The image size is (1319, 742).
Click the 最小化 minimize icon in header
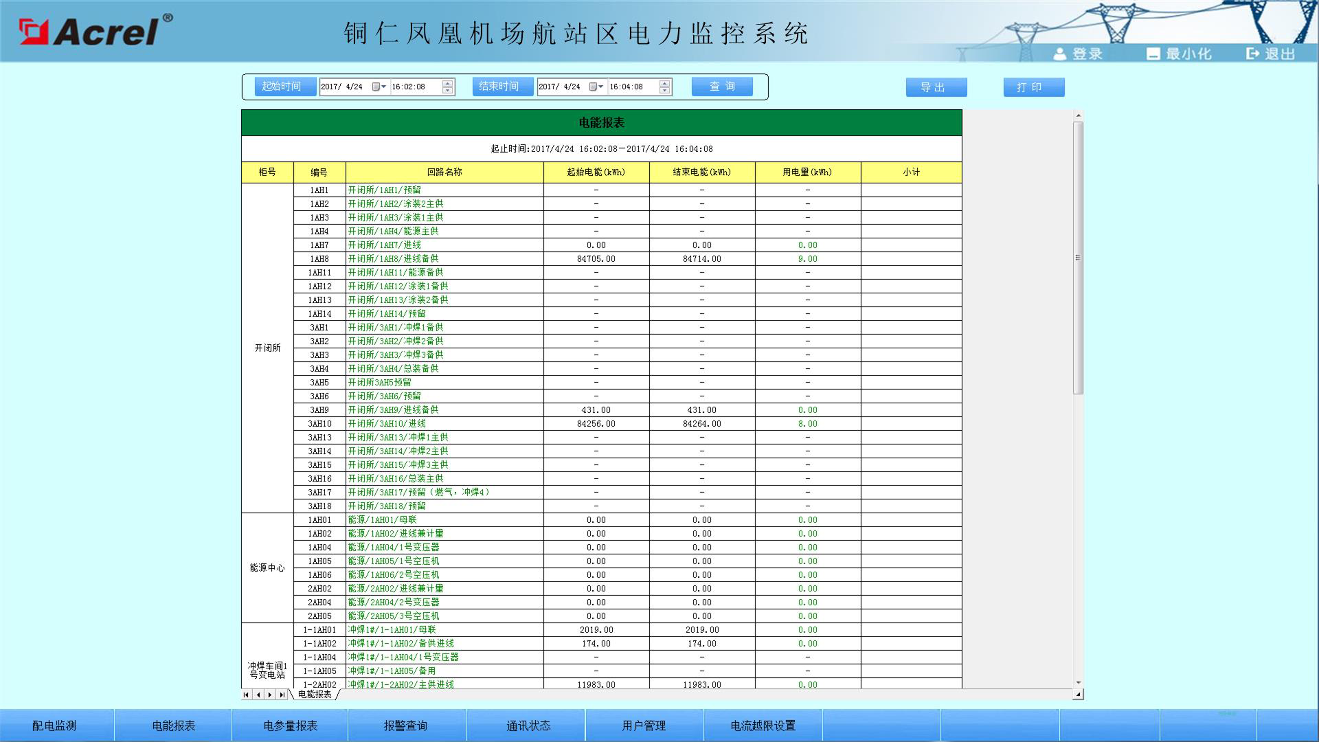pos(1153,54)
